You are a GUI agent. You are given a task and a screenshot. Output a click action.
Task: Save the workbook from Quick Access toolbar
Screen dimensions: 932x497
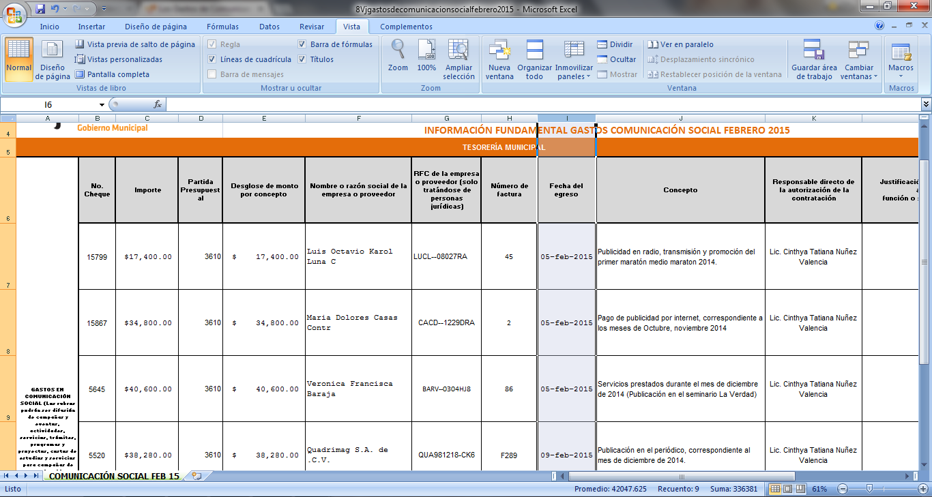pos(40,10)
